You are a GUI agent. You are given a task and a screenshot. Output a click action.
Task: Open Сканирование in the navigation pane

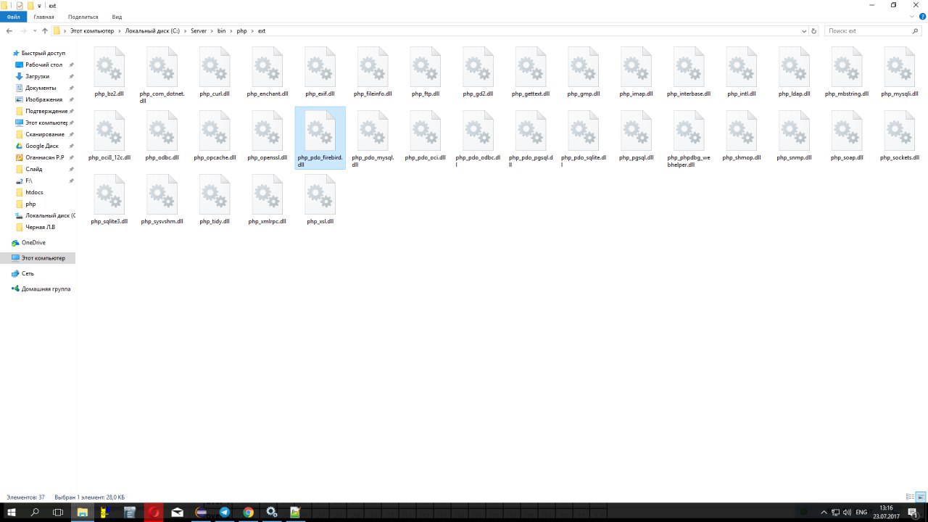[x=45, y=134]
